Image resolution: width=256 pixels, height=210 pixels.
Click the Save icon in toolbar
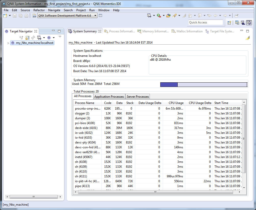point(15,16)
